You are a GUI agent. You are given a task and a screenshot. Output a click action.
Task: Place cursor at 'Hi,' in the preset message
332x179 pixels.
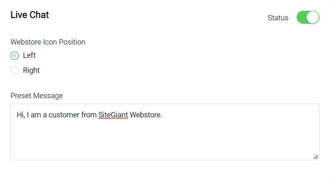click(x=21, y=115)
